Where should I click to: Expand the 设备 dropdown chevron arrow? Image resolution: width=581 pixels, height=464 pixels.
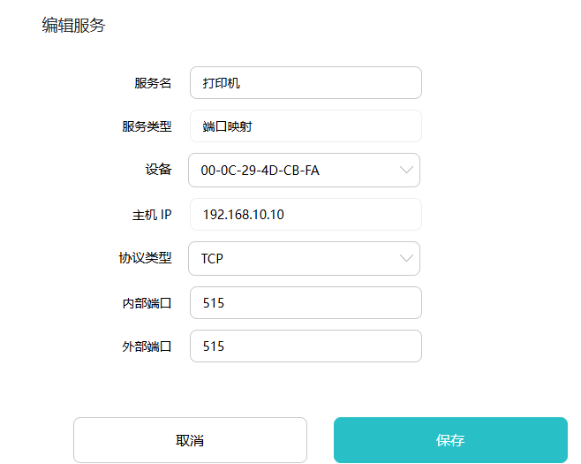[406, 170]
